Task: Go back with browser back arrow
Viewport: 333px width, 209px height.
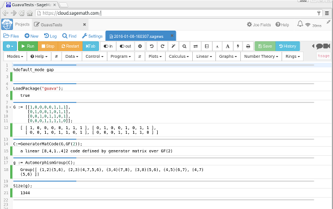Action: coord(5,13)
